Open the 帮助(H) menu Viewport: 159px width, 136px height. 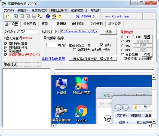[x=96, y=10]
